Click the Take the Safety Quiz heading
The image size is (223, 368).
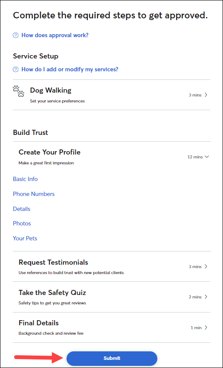click(x=52, y=293)
